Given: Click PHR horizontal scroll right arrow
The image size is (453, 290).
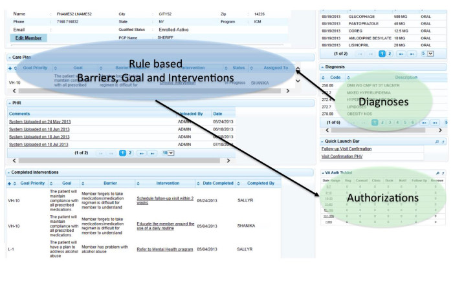Looking at the screenshot, I should click(x=228, y=161).
